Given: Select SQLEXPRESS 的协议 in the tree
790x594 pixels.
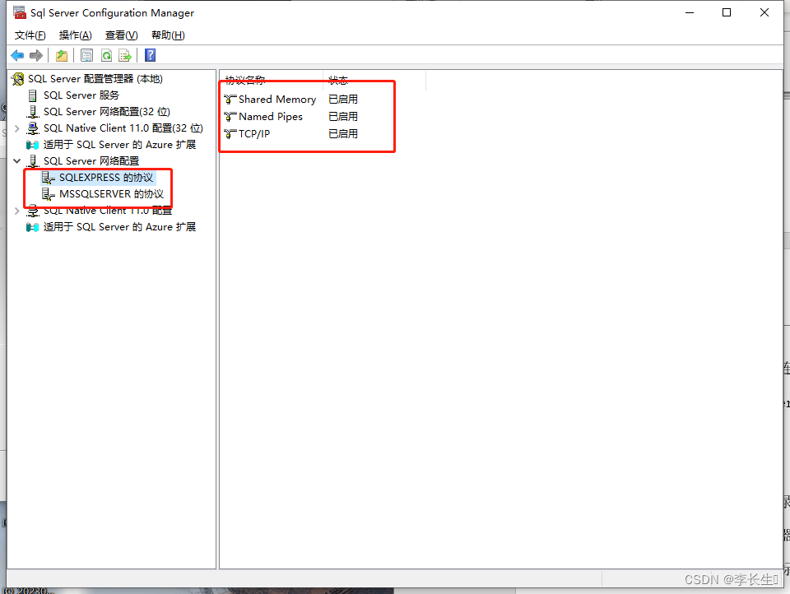Looking at the screenshot, I should [106, 178].
